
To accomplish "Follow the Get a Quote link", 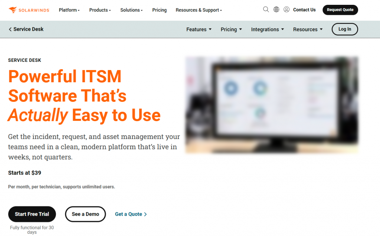I will coord(131,214).
